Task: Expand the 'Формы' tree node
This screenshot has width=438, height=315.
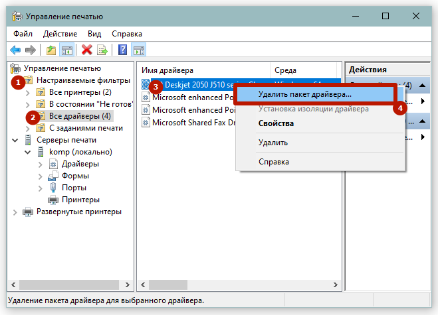Action: (x=39, y=176)
